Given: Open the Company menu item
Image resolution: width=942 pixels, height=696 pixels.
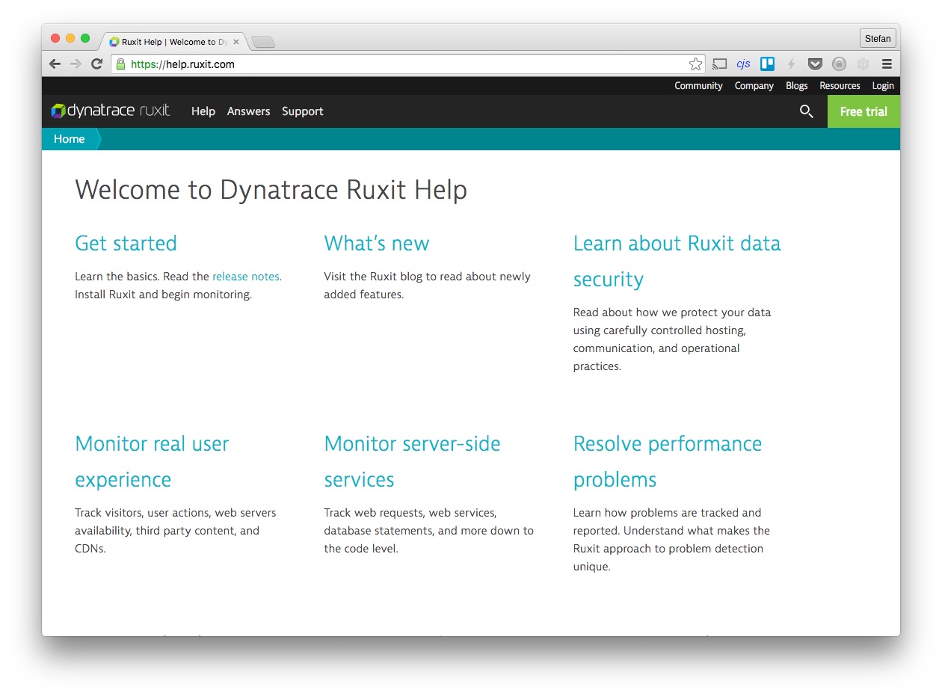Looking at the screenshot, I should pyautogui.click(x=754, y=86).
